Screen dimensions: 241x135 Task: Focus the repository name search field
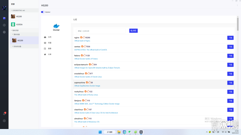coord(101,31)
